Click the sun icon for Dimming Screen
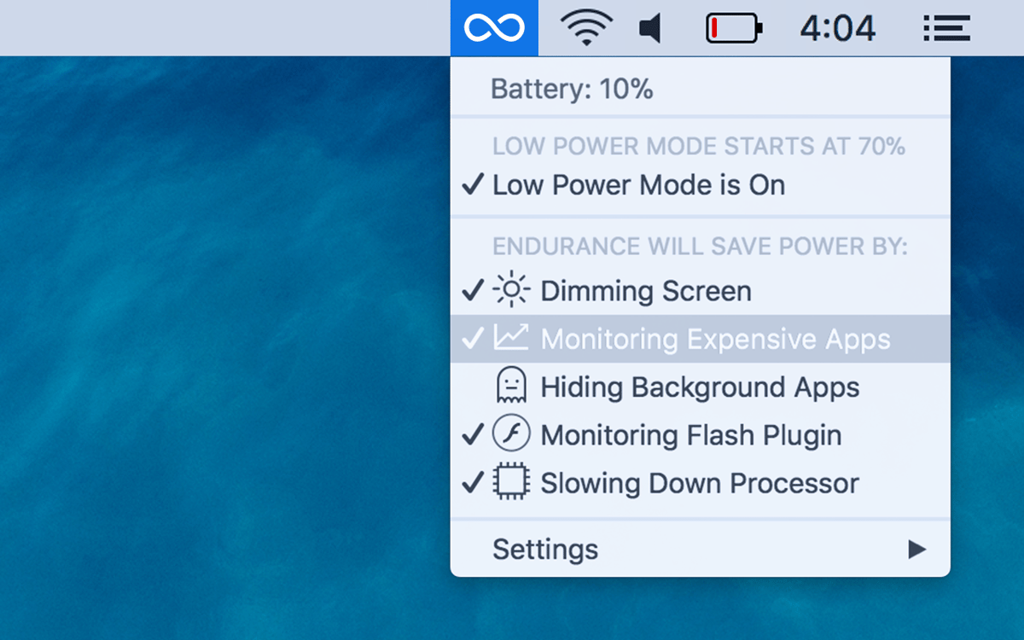1024x640 pixels. pyautogui.click(x=511, y=291)
